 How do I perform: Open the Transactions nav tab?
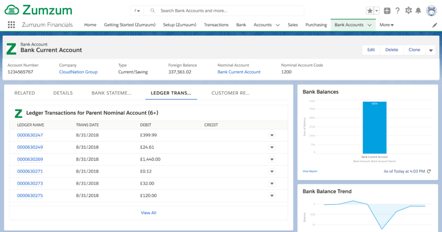point(216,25)
